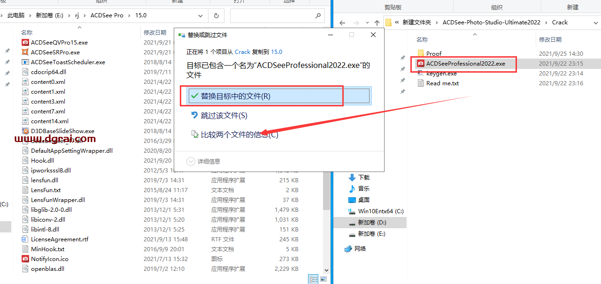Select ACDSee-Photo-Studio-Ultimate2022 in breadcrumb
Viewport: 601px width, 284px height.
tap(492, 22)
